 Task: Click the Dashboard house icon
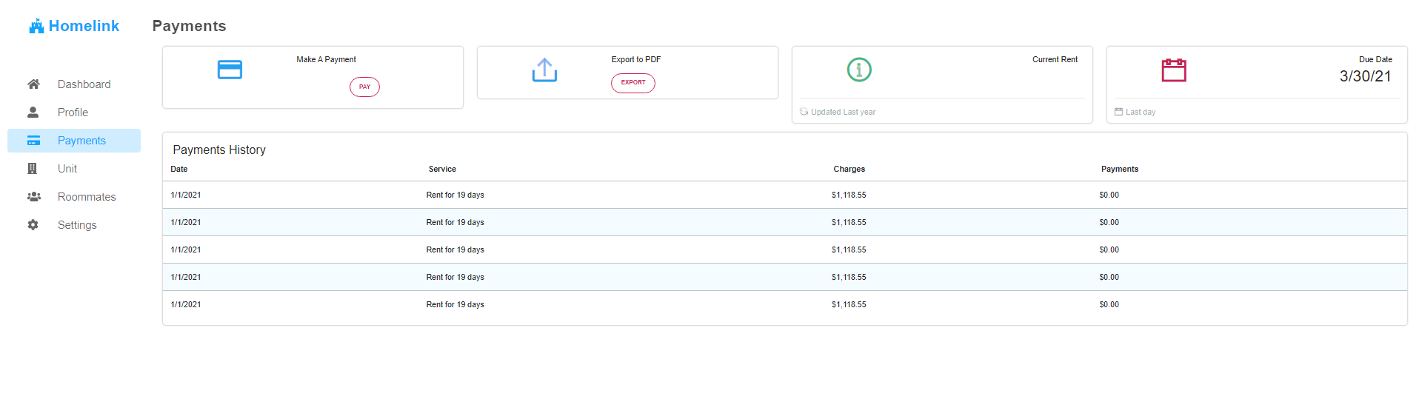pyautogui.click(x=33, y=84)
